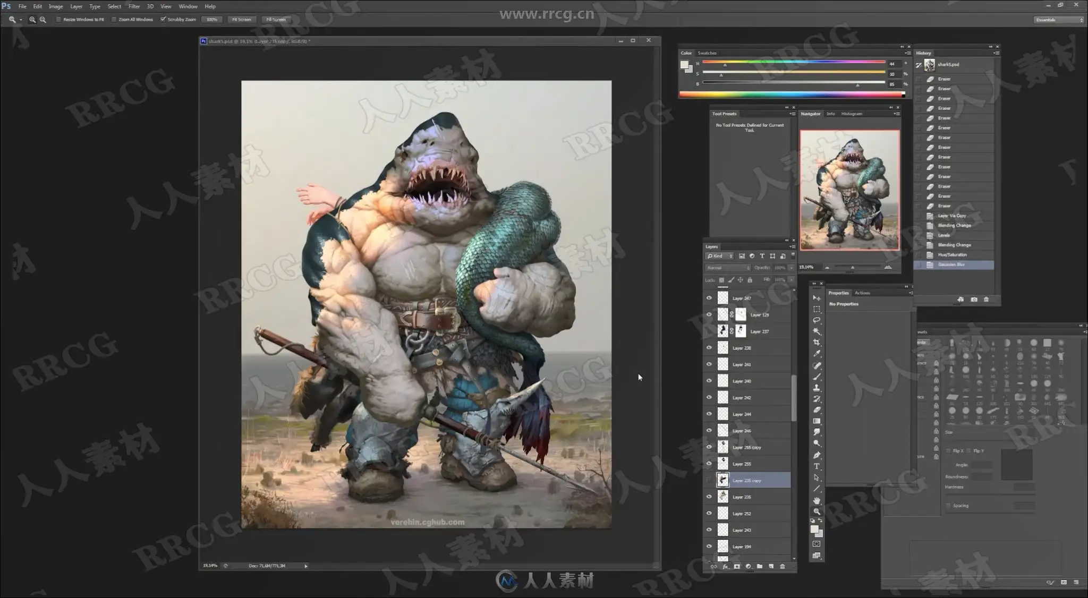Image resolution: width=1088 pixels, height=598 pixels.
Task: Select the Crop tool
Action: pos(817,343)
